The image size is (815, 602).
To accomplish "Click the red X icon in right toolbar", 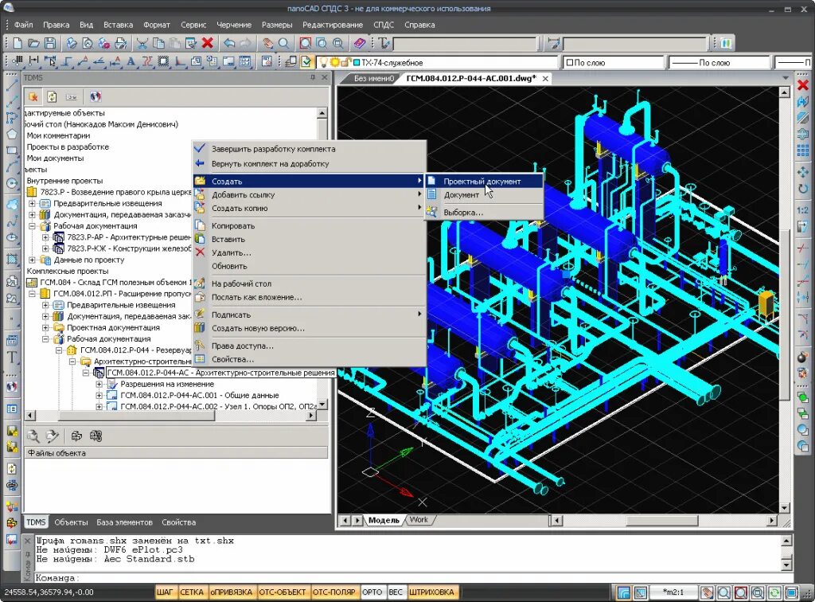I will point(803,84).
